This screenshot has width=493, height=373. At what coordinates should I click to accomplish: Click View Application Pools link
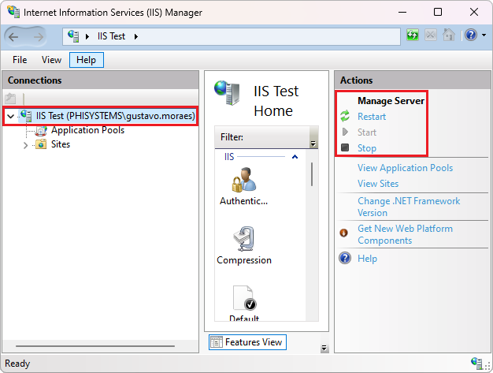406,168
